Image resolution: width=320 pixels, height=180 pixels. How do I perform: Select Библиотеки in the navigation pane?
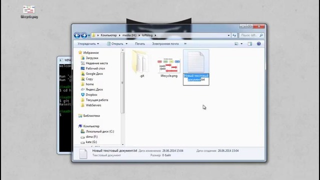pos(91,115)
